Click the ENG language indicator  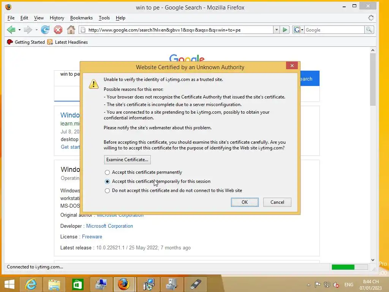pyautogui.click(x=349, y=285)
